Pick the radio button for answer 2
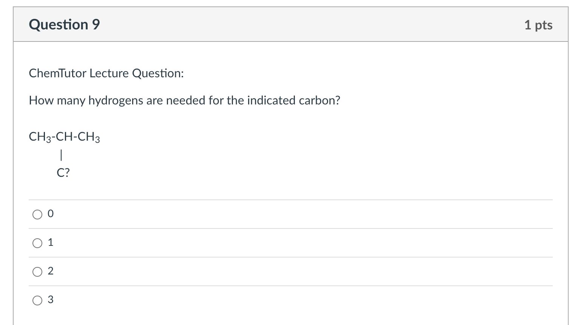Viewport: 586px width, 325px height. coord(37,272)
